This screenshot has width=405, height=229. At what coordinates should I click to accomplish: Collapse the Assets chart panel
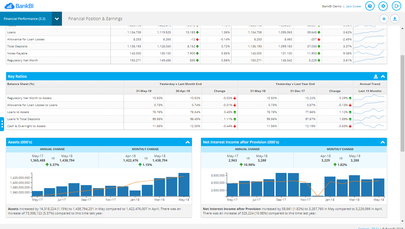187,142
